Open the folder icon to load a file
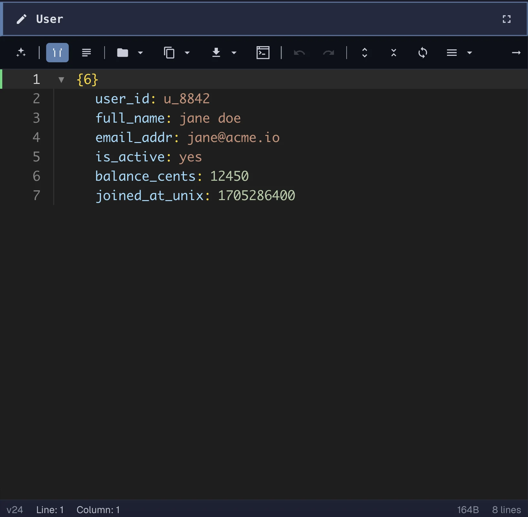528x517 pixels. point(123,53)
